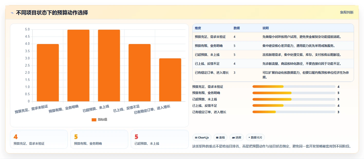
Task: Click the chart bar for 已上线、反馈不足
Action: [139, 73]
